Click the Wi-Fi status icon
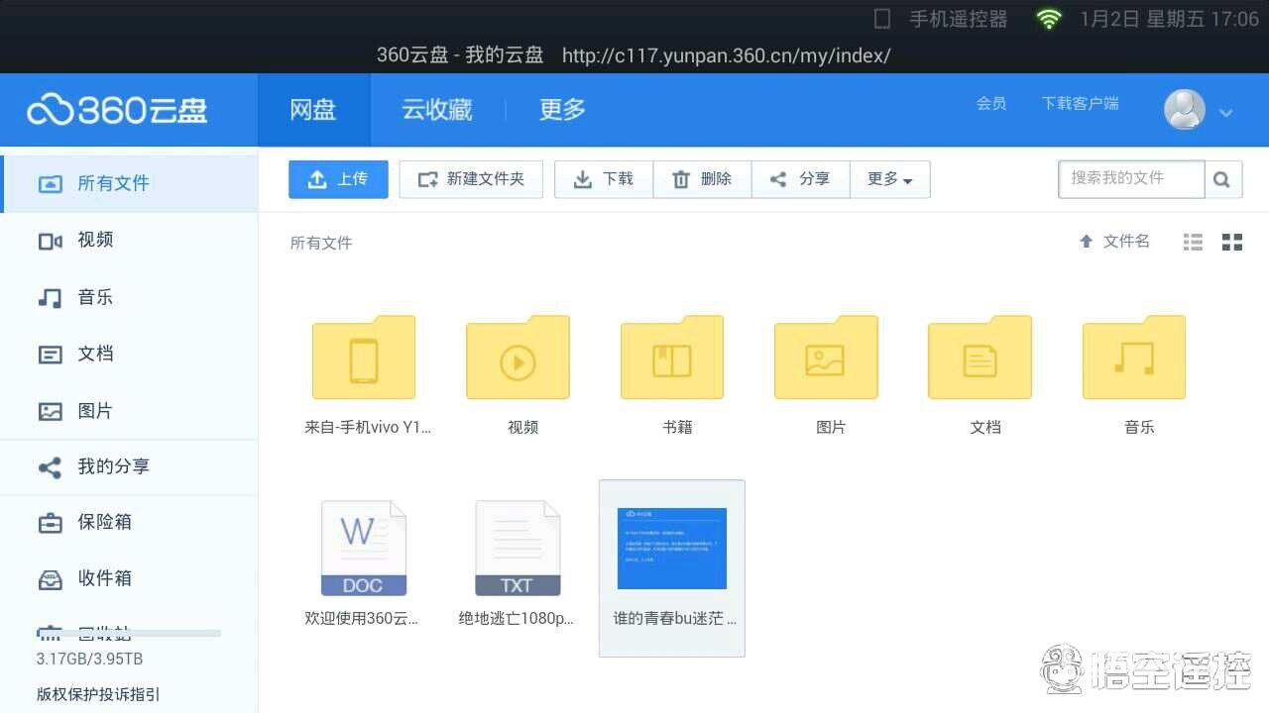 click(x=1049, y=19)
